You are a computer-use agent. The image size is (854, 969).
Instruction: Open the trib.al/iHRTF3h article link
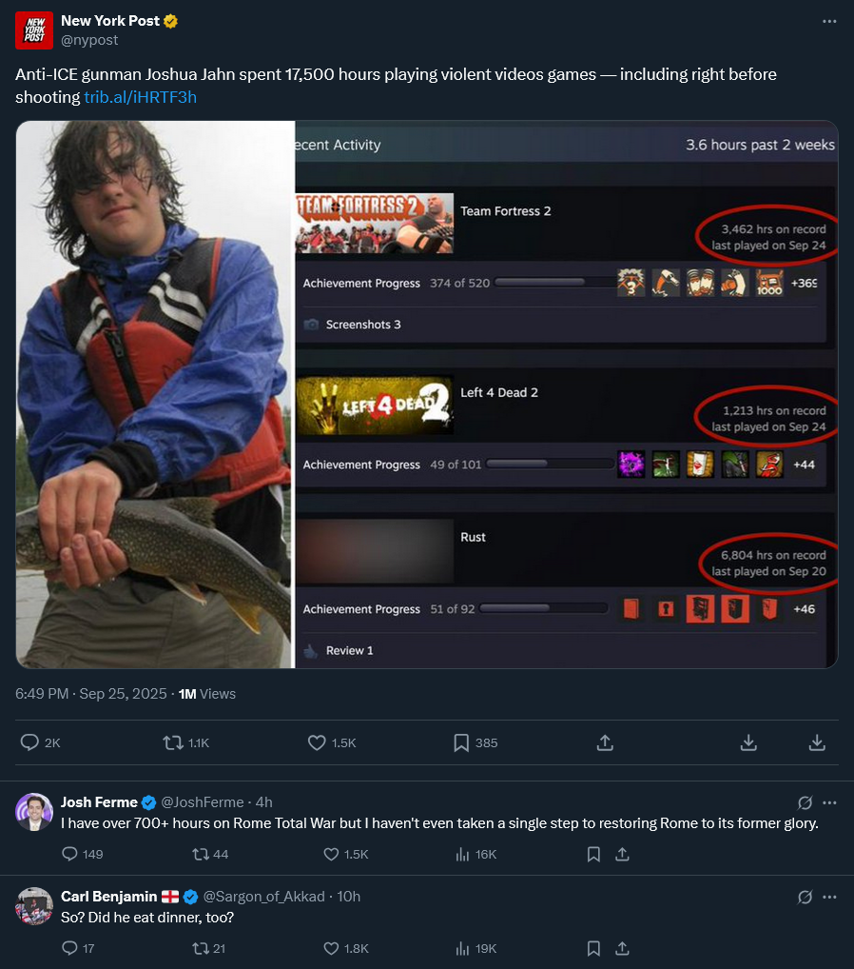coord(140,97)
